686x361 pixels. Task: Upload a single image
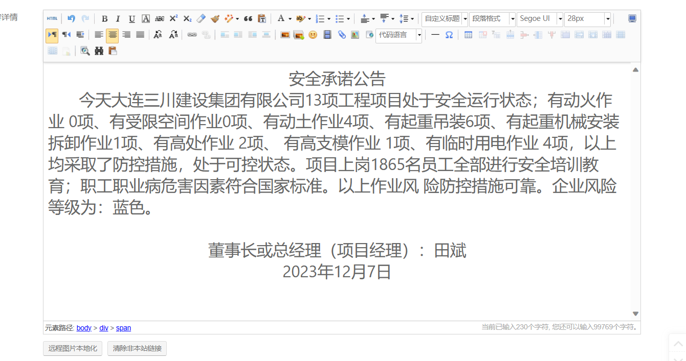click(x=285, y=35)
